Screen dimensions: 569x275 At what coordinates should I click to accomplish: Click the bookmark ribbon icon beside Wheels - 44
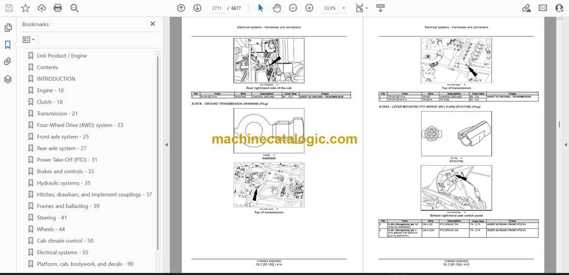pos(30,229)
